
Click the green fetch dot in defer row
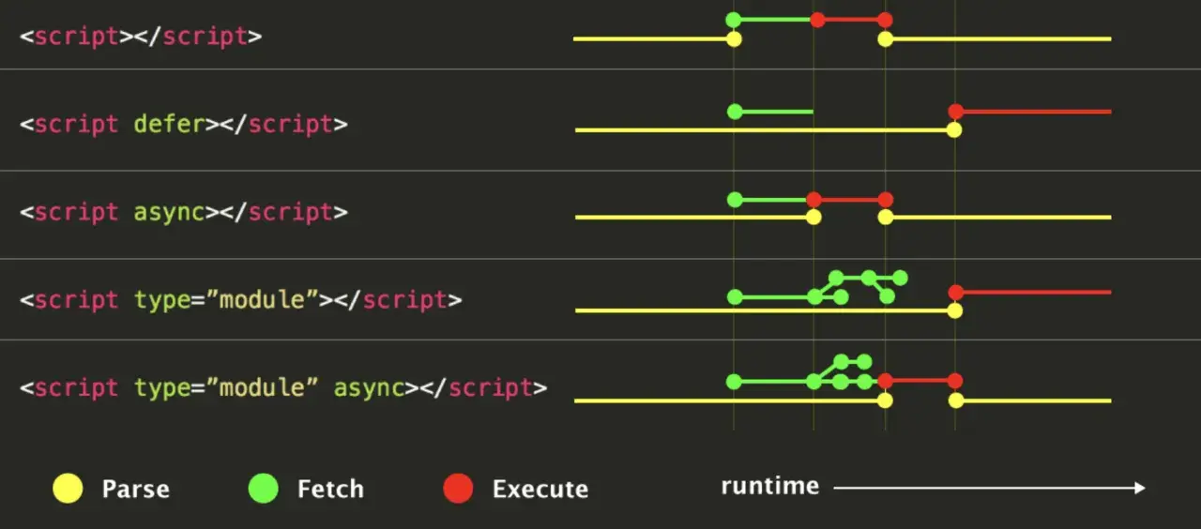735,112
